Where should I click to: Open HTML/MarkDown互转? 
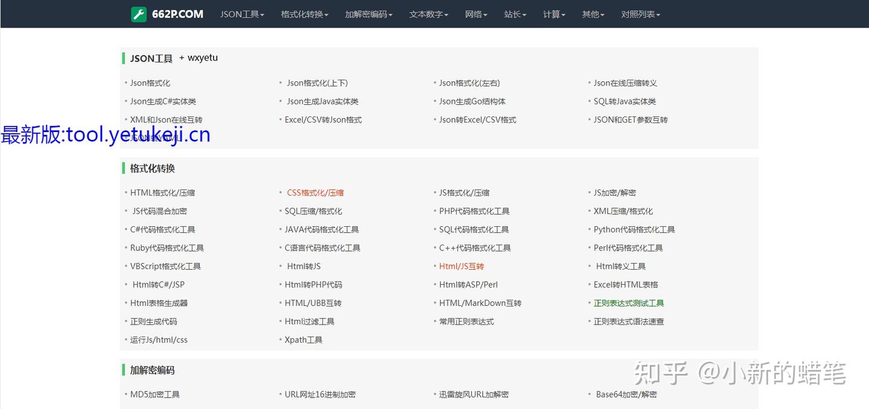480,303
